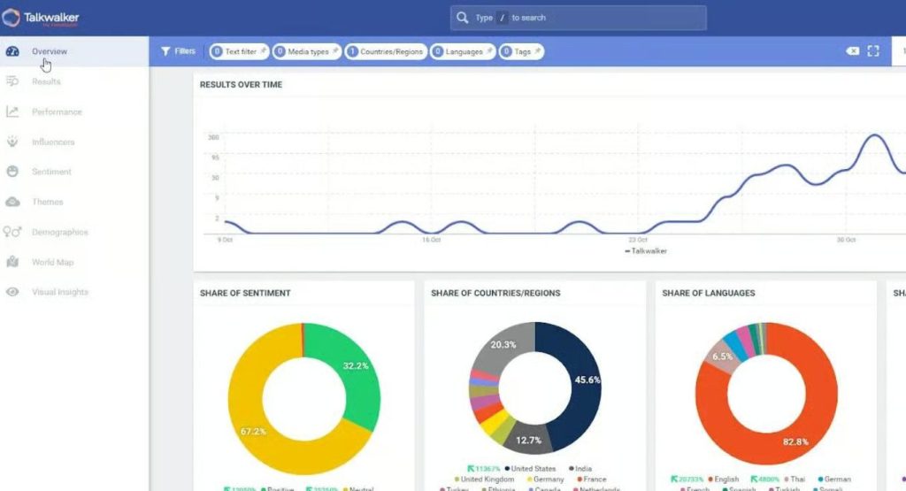Open the World Map icon
The image size is (906, 491).
tap(12, 262)
